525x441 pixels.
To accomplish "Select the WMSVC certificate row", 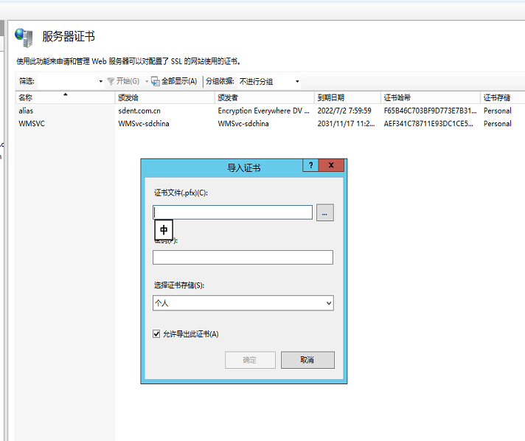I will [32, 124].
